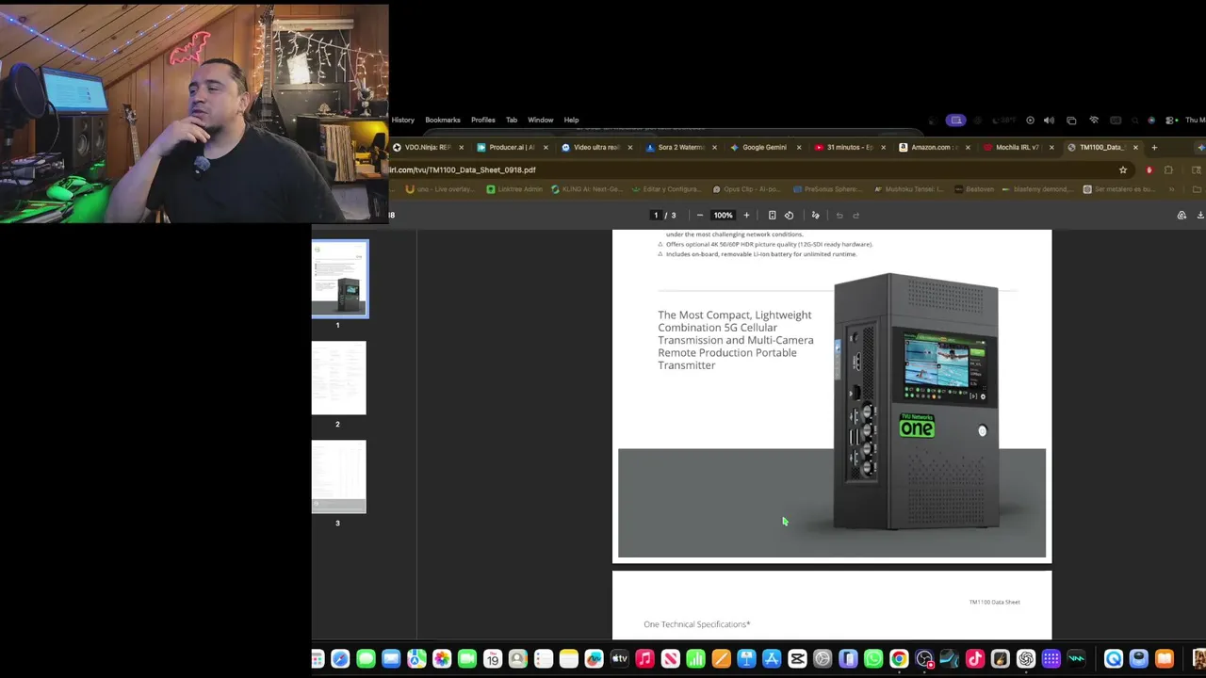Image resolution: width=1206 pixels, height=678 pixels.
Task: Open Mail from the Dock
Action: (x=391, y=659)
